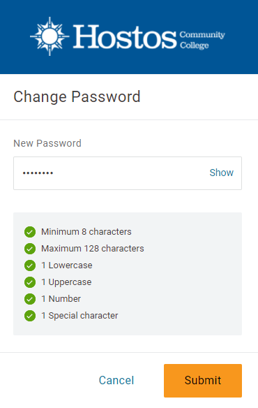Select the 1 Uppercase requirement text
Viewport: 258px width, 408px height.
pos(66,282)
